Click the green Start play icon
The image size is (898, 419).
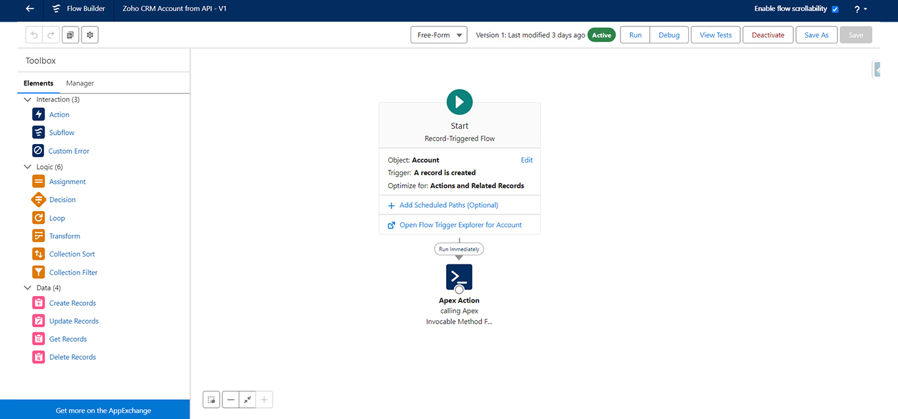pyautogui.click(x=459, y=102)
